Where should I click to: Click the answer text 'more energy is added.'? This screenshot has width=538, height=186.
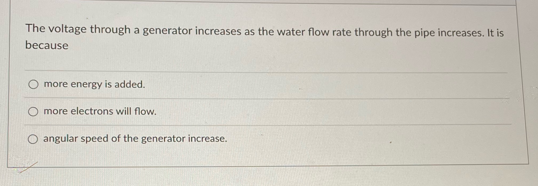(x=94, y=84)
